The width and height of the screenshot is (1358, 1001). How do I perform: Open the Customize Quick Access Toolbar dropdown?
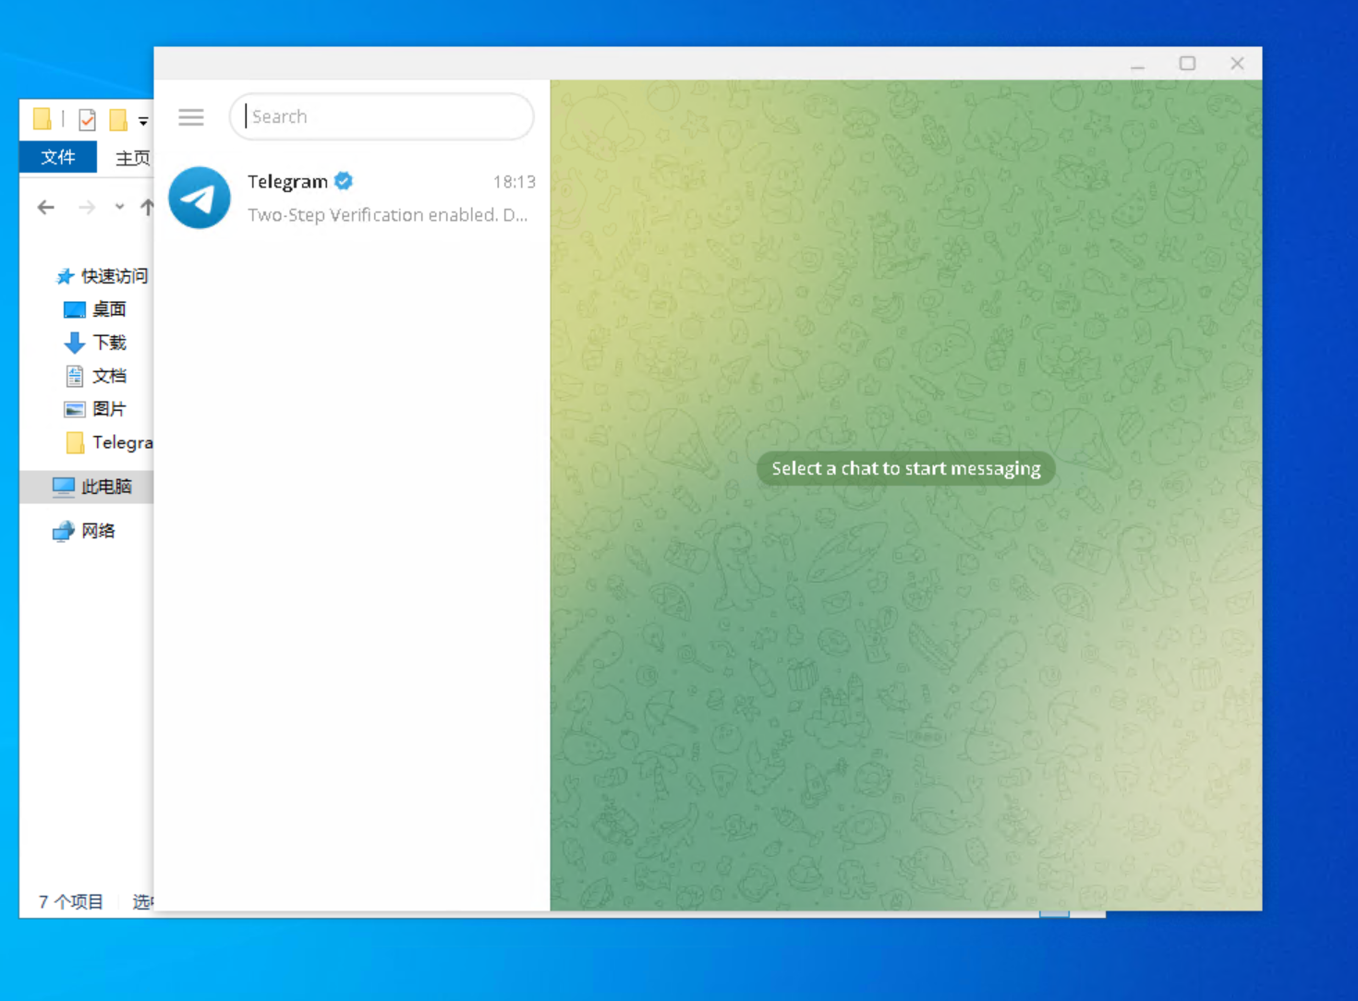[144, 119]
